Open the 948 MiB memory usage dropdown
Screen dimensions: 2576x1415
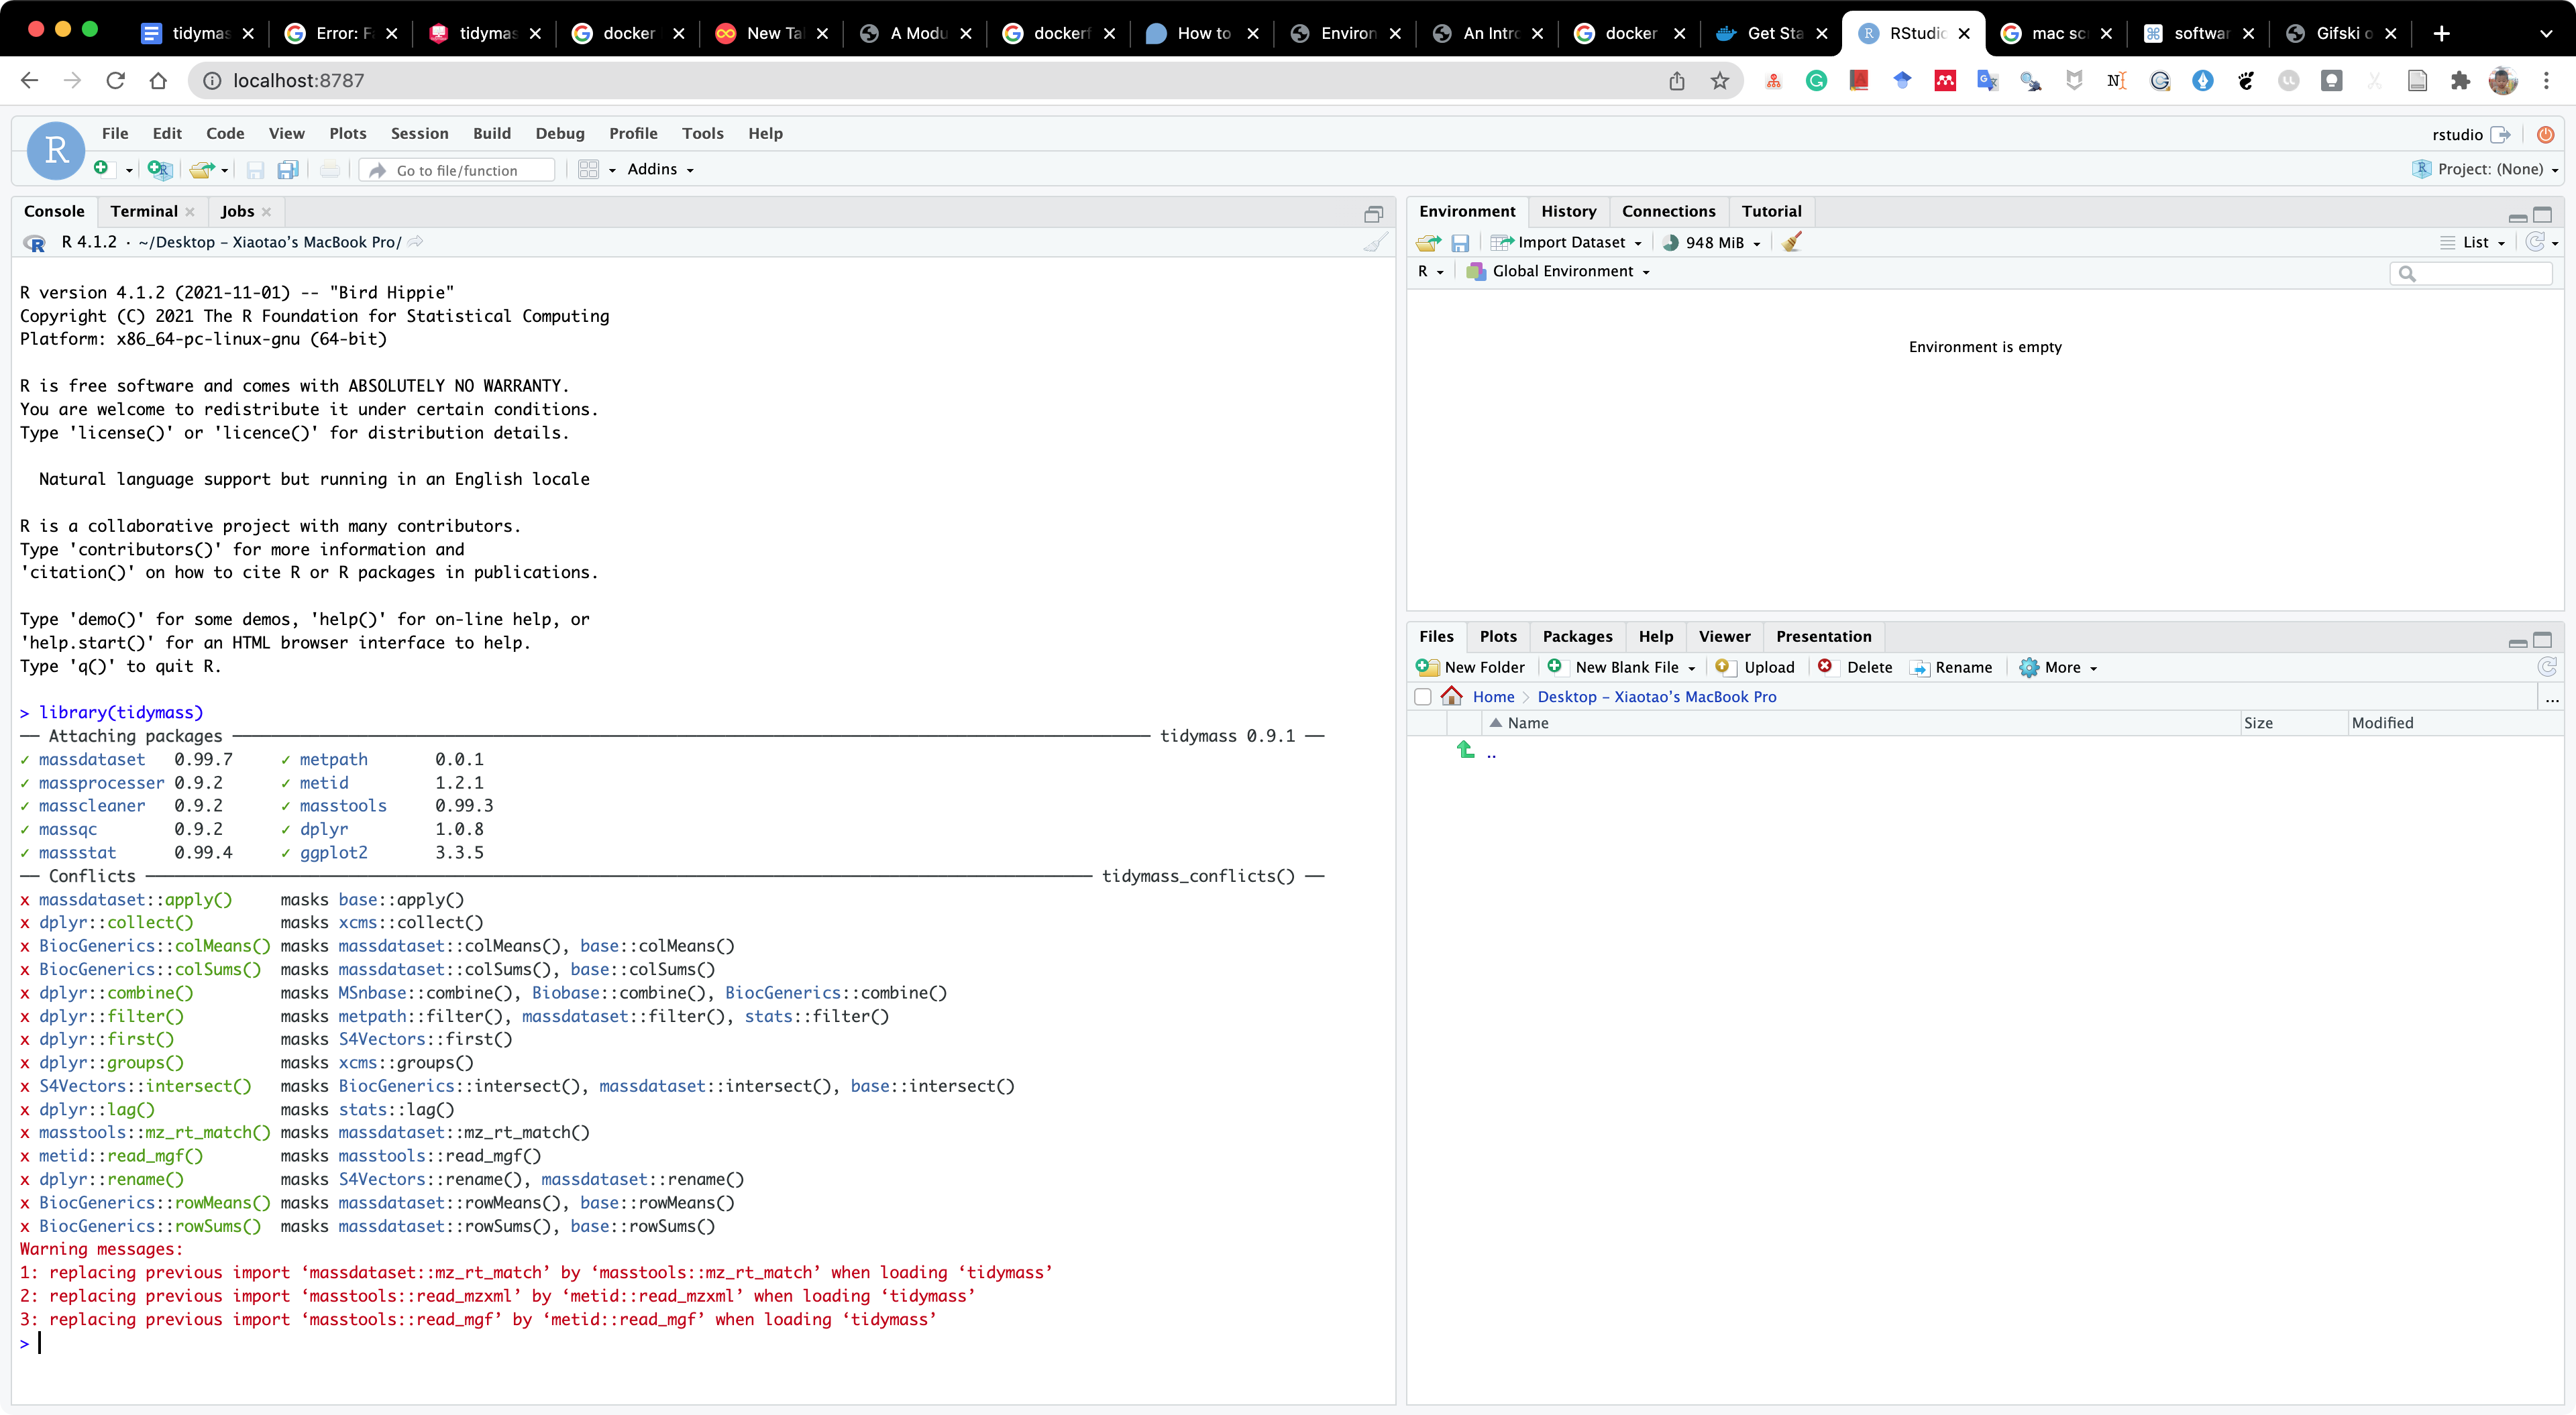click(1712, 242)
